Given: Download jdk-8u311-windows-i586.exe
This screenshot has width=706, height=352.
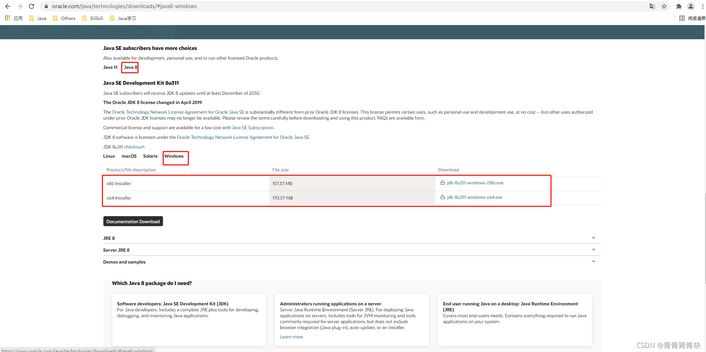Looking at the screenshot, I should 475,183.
